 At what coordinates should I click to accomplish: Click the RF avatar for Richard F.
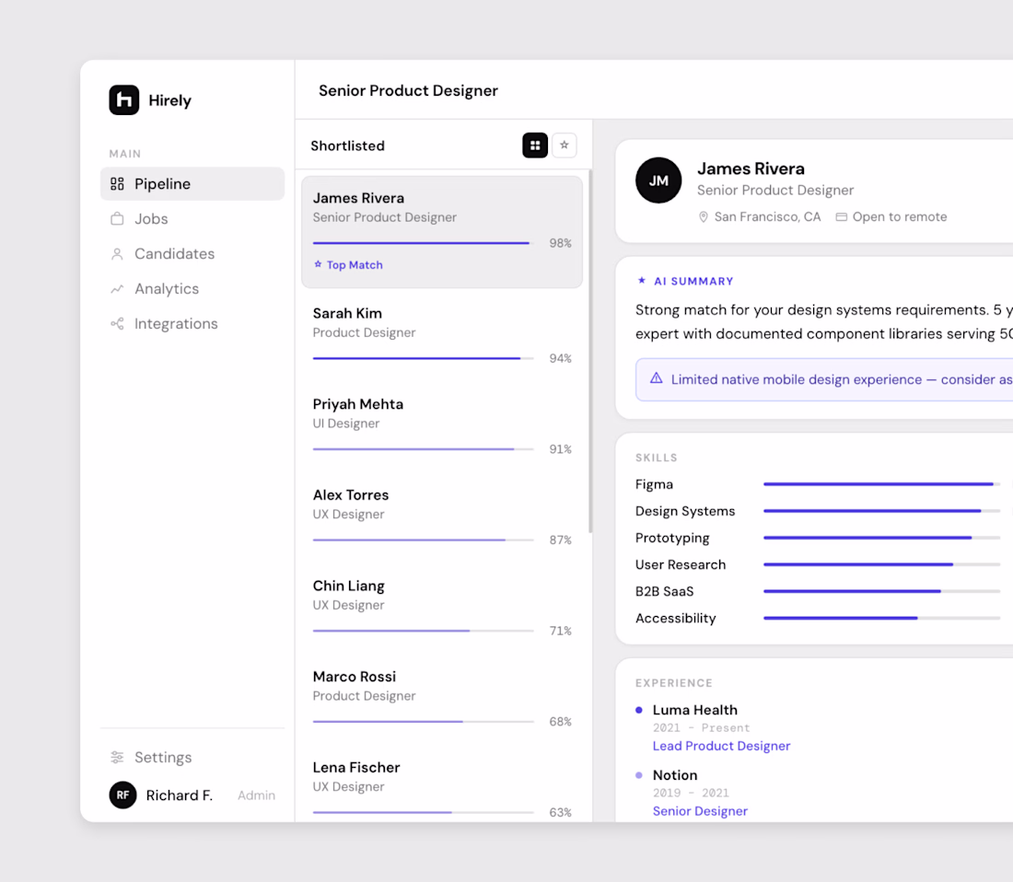tap(122, 795)
